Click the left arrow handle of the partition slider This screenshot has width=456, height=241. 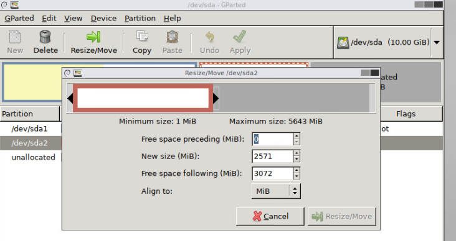tap(70, 98)
